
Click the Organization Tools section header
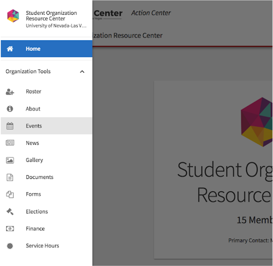(x=28, y=72)
